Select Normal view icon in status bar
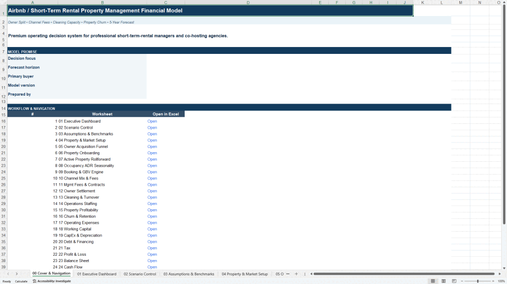 pos(433,281)
